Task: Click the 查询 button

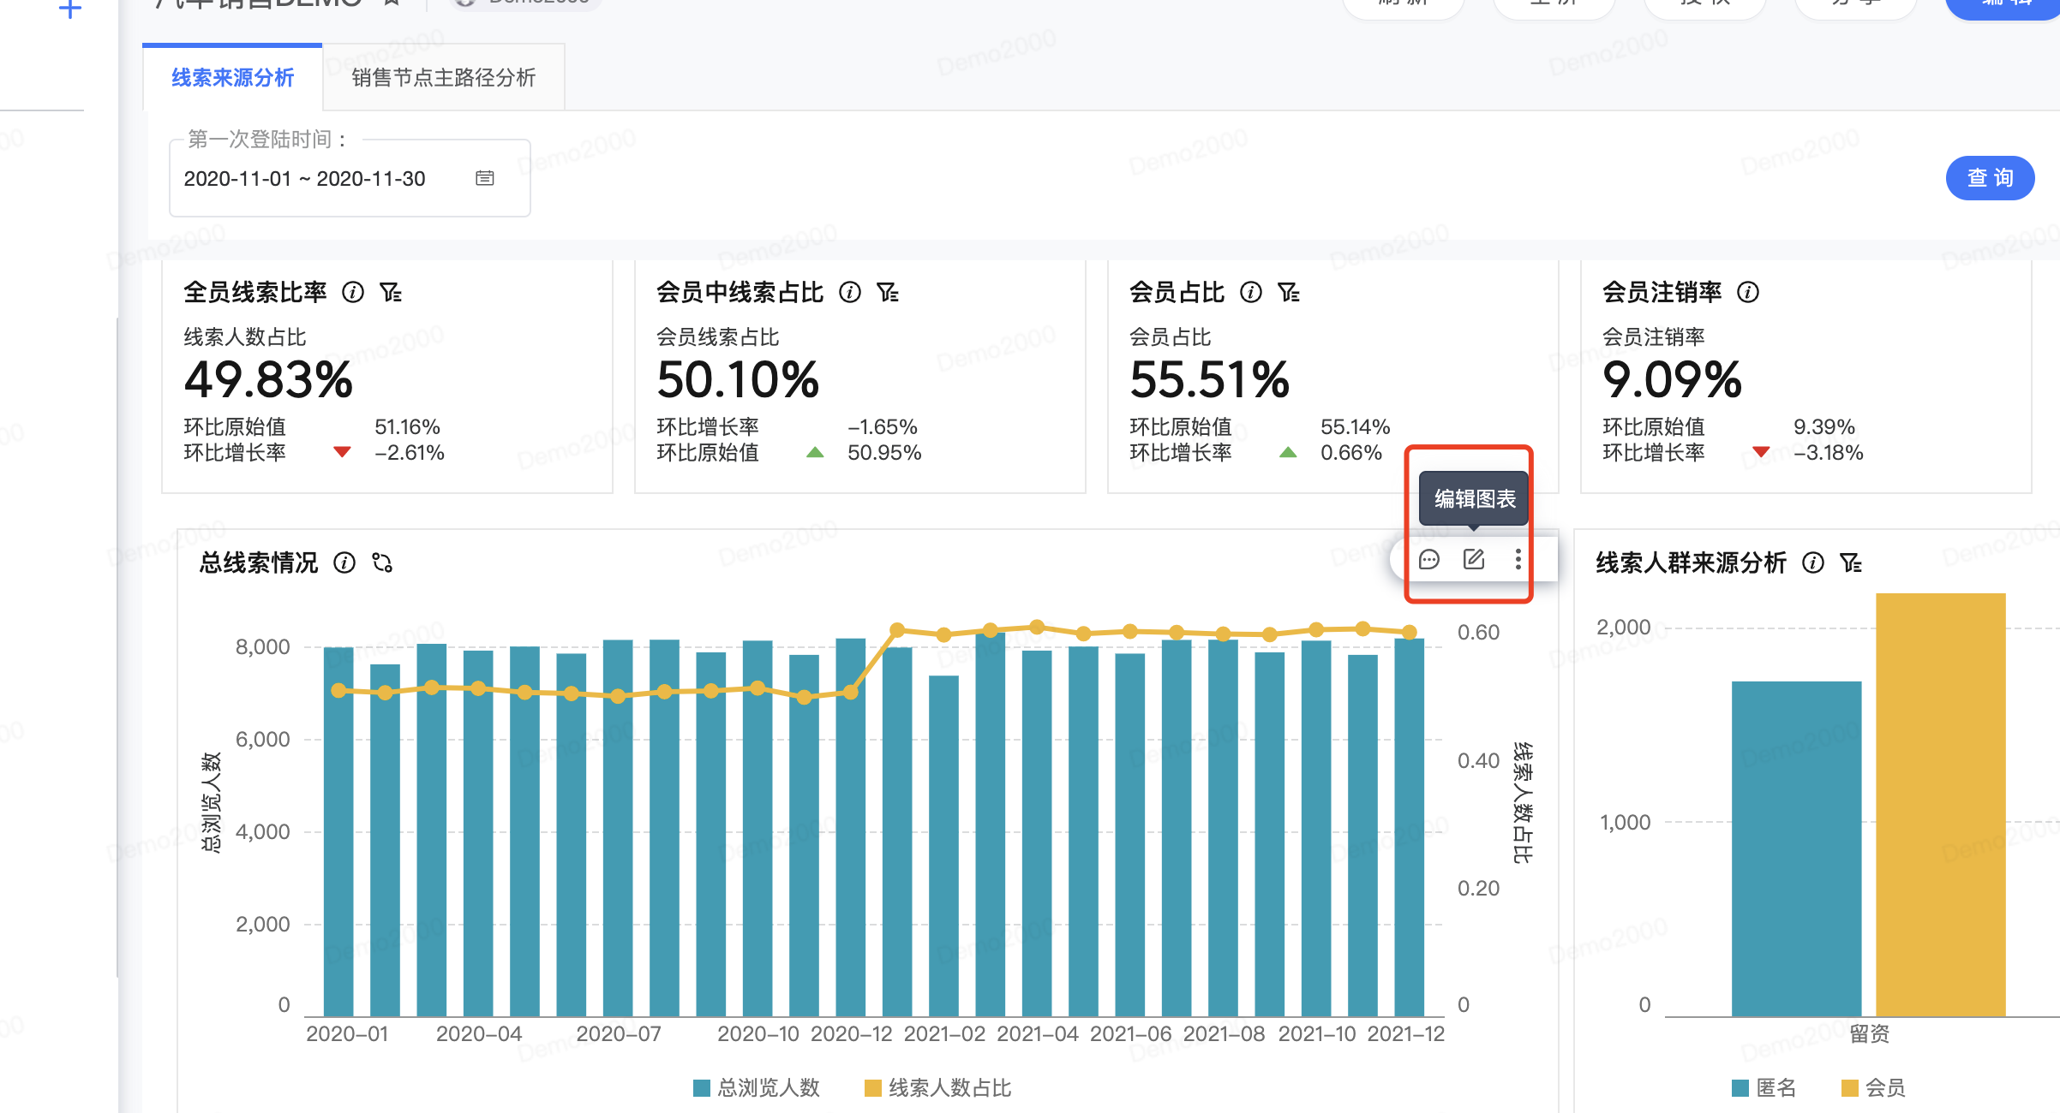Action: point(1990,178)
